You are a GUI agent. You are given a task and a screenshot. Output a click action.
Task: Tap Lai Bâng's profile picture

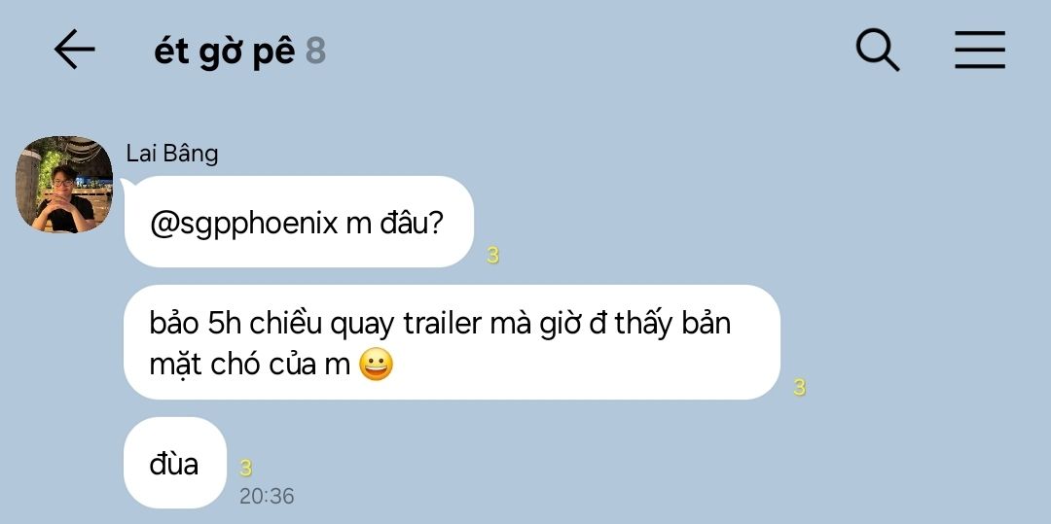(64, 184)
